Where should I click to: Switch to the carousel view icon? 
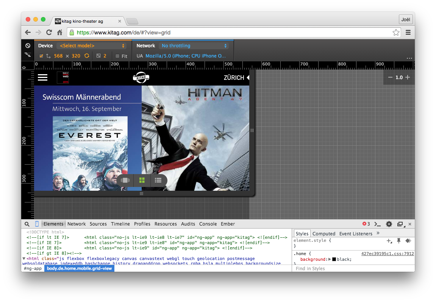coord(125,180)
